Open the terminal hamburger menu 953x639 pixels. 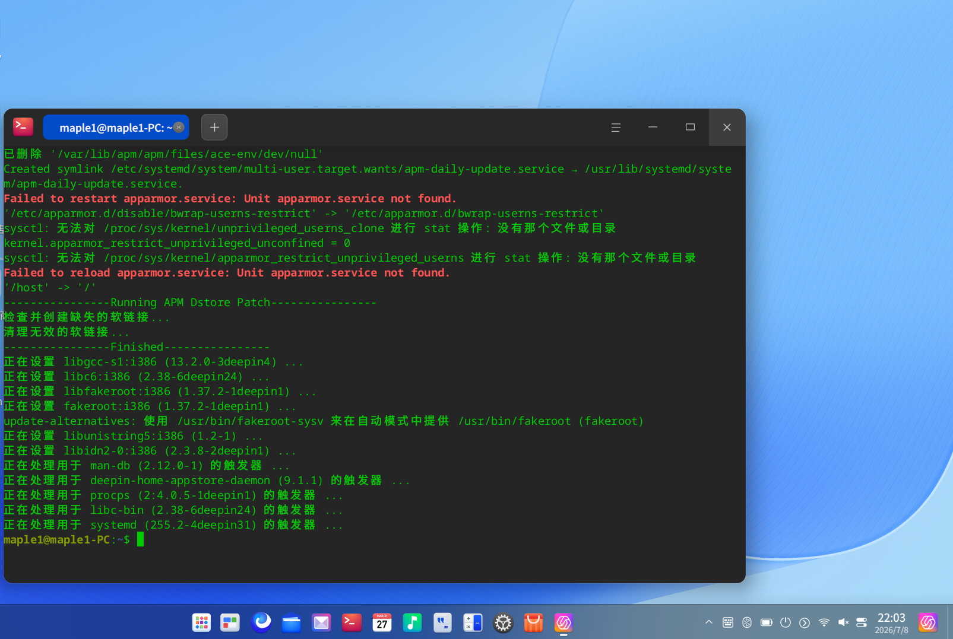(x=616, y=127)
